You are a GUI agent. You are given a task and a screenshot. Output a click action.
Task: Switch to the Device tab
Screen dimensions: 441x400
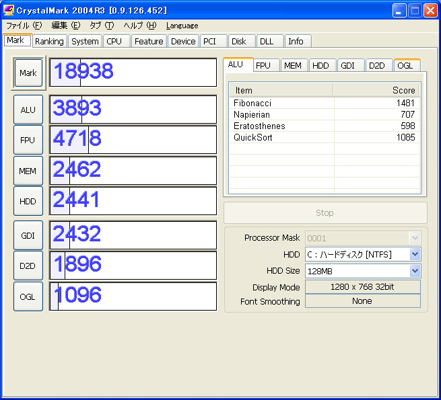[183, 41]
